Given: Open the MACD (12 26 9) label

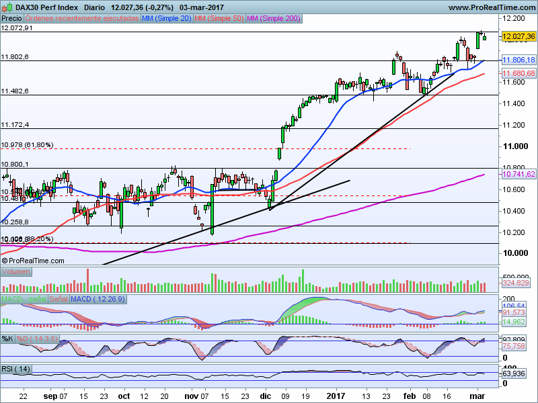Looking at the screenshot, I should 98,299.
